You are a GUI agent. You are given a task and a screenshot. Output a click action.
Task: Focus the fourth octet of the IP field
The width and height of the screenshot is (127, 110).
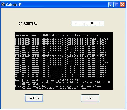coord(100,23)
